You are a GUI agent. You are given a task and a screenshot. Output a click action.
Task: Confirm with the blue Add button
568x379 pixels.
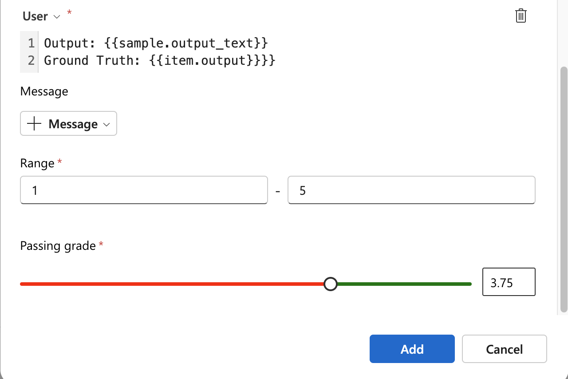point(412,349)
